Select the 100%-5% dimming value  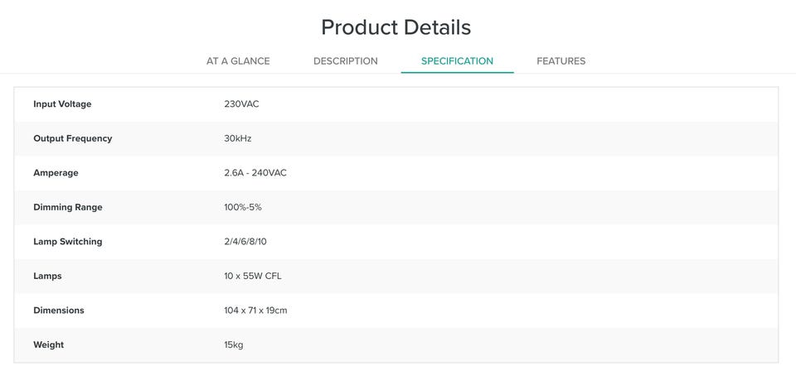[242, 207]
